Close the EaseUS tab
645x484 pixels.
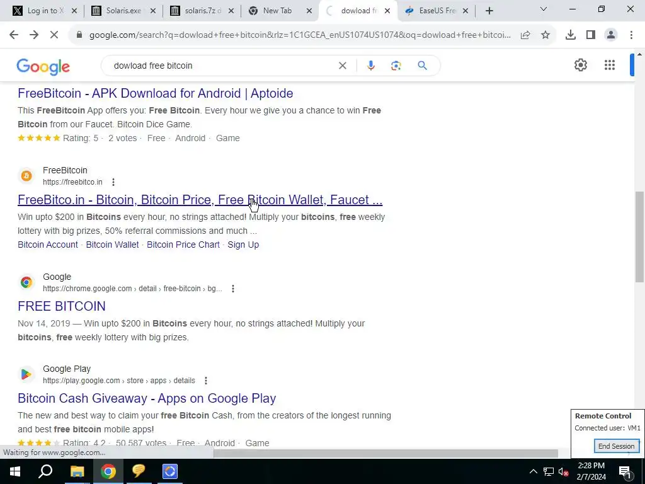465,11
